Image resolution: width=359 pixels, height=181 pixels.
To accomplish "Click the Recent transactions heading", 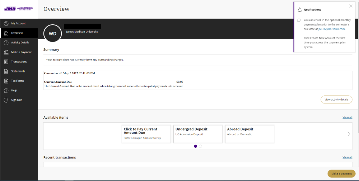I will (60, 157).
